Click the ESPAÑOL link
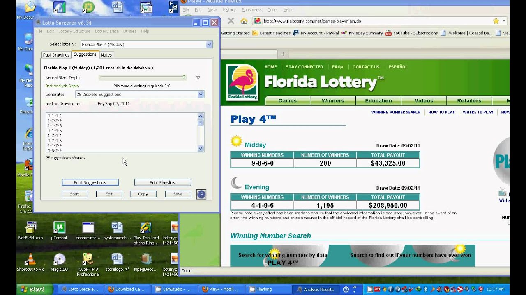526x295 pixels. pyautogui.click(x=398, y=67)
